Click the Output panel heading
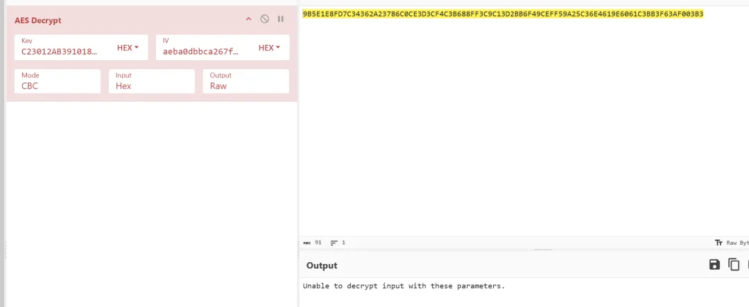749x307 pixels. coord(322,266)
